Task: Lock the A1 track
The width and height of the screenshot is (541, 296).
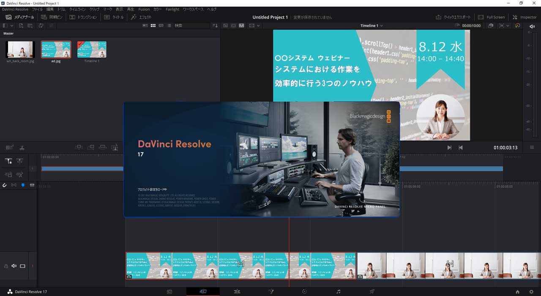Action: coord(5,266)
